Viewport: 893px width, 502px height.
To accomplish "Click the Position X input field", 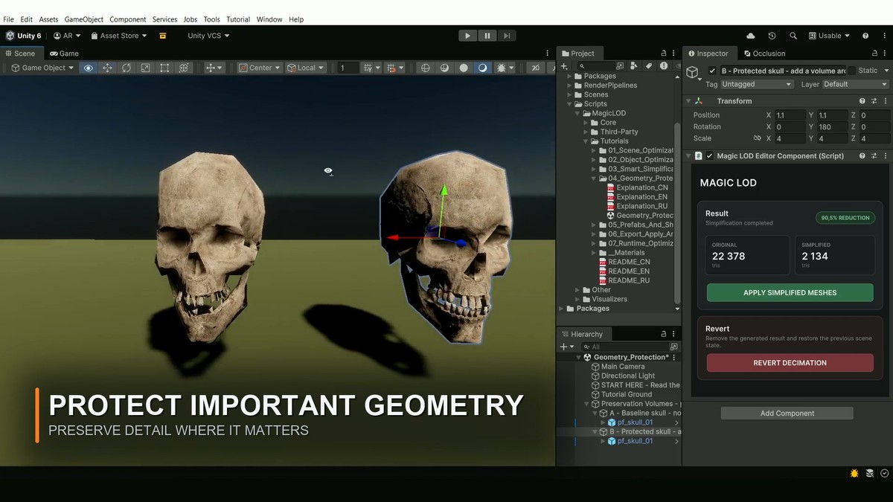I will 790,115.
